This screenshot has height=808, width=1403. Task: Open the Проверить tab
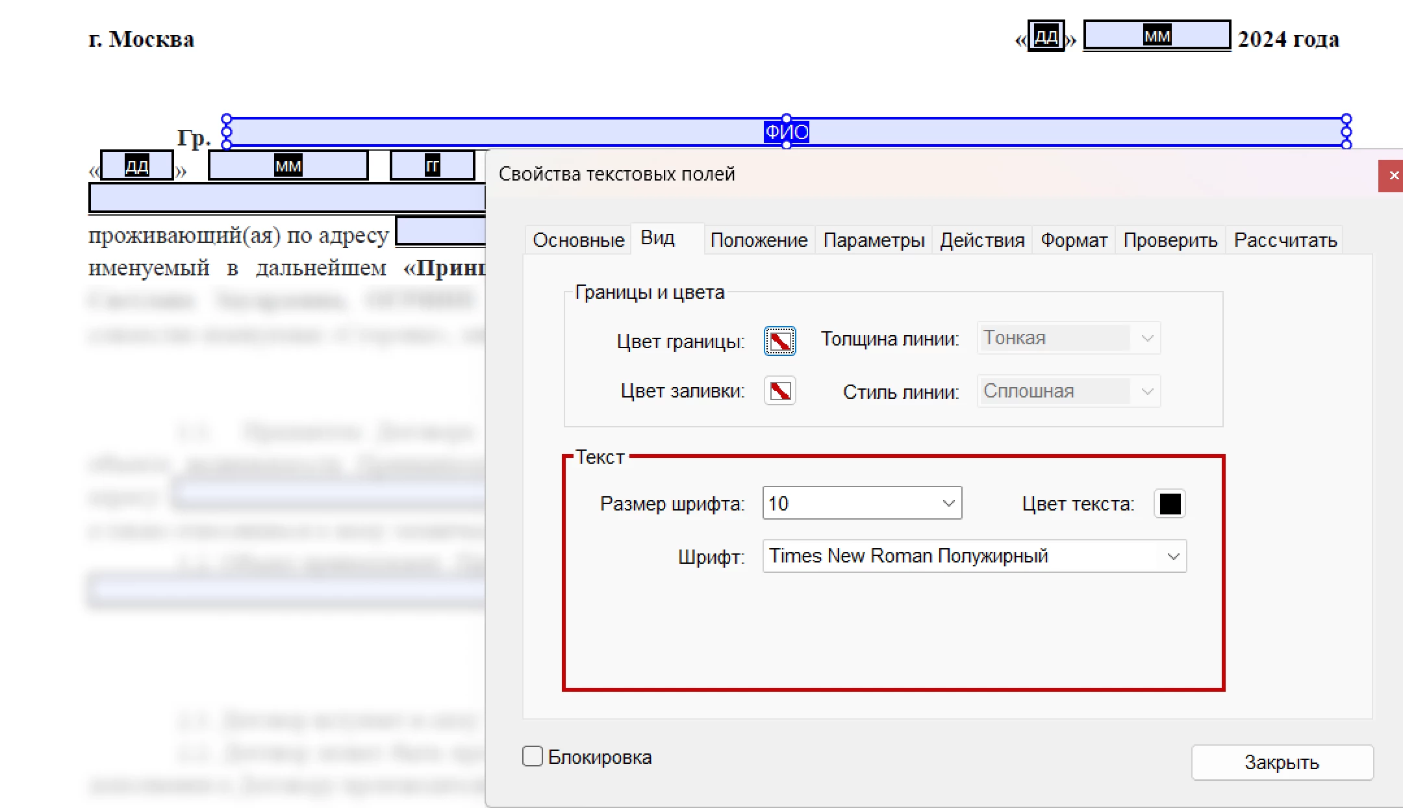point(1170,240)
